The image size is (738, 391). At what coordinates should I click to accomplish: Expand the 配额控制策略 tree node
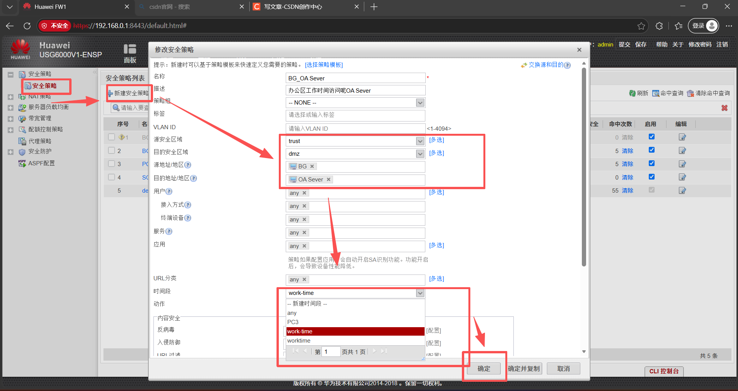click(x=10, y=130)
